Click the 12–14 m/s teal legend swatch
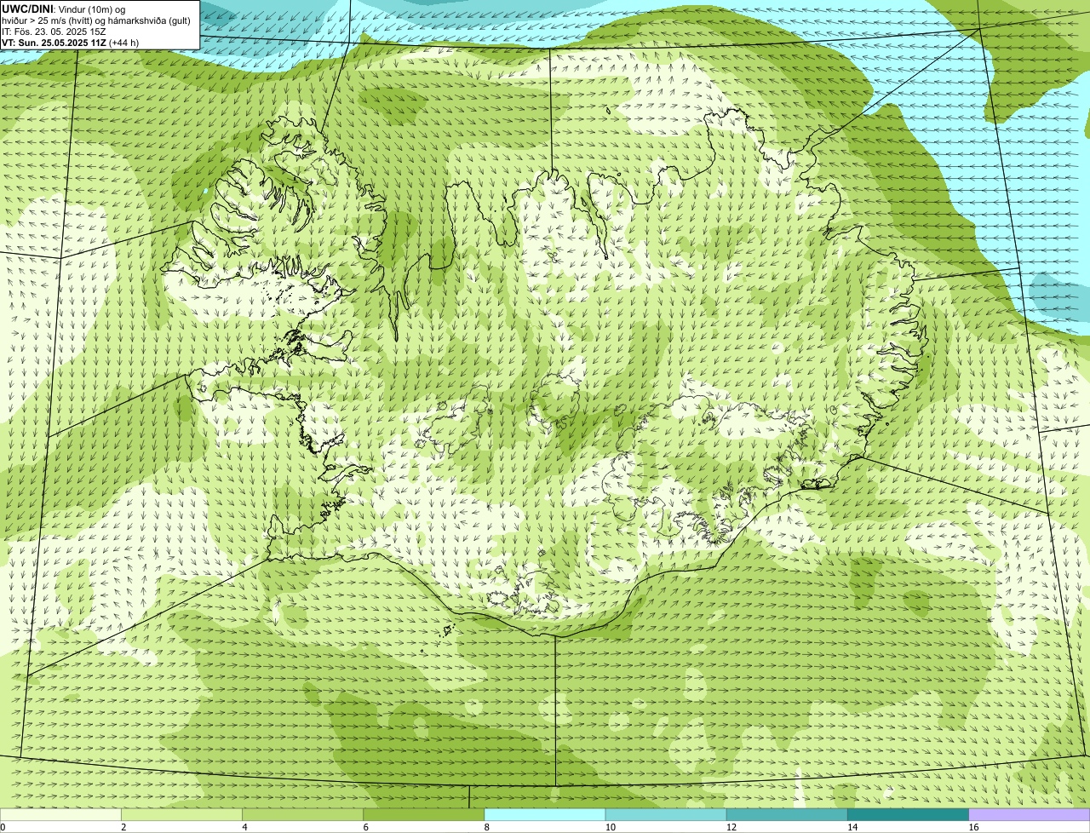This screenshot has width=1090, height=833. click(787, 814)
